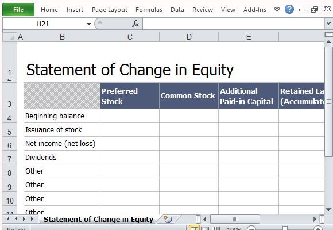Minimize the workbook window
This screenshot has width=333, height=230.
coord(302,10)
